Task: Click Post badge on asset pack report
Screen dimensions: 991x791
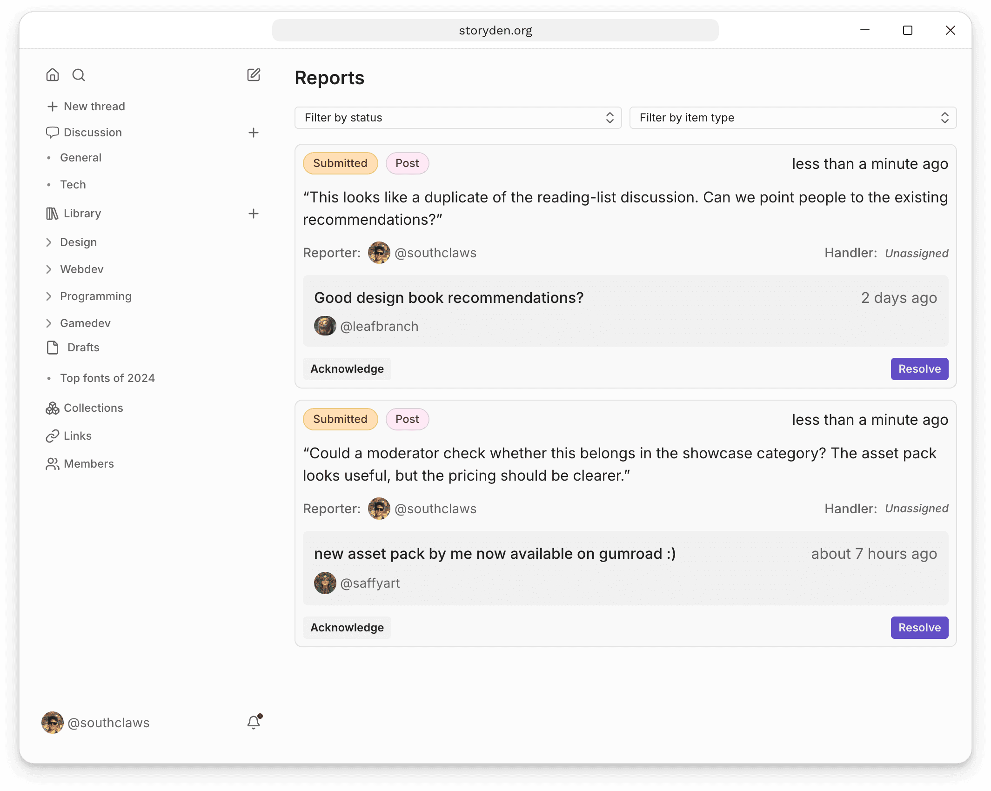Action: [x=408, y=419]
